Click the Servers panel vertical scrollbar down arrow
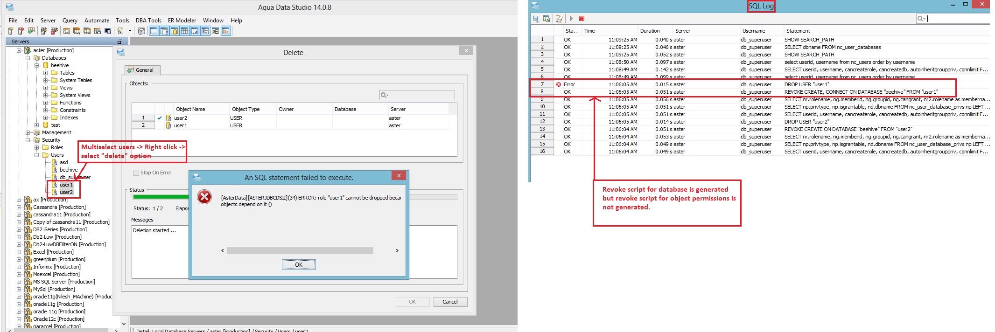This screenshot has height=332, width=995. coord(124,324)
